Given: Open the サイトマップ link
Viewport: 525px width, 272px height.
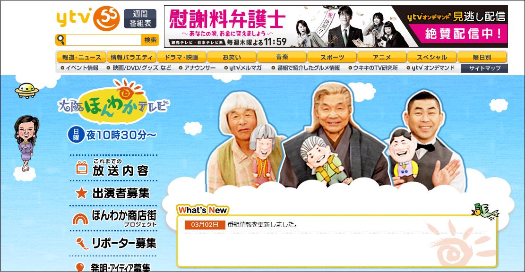Looking at the screenshot, I should [484, 68].
